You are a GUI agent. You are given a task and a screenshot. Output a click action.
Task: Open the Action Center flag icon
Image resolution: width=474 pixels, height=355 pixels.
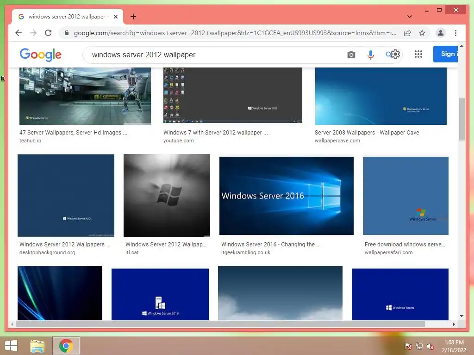click(408, 346)
